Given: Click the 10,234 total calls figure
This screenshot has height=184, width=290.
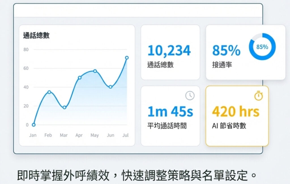Looking at the screenshot, I should [169, 51].
